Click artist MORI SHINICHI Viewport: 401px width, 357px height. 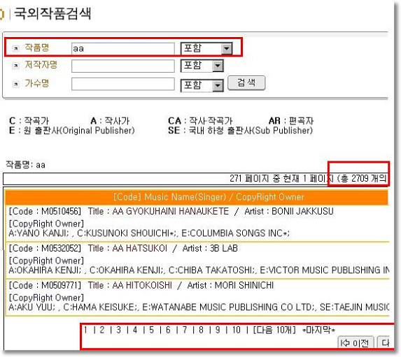pos(244,285)
